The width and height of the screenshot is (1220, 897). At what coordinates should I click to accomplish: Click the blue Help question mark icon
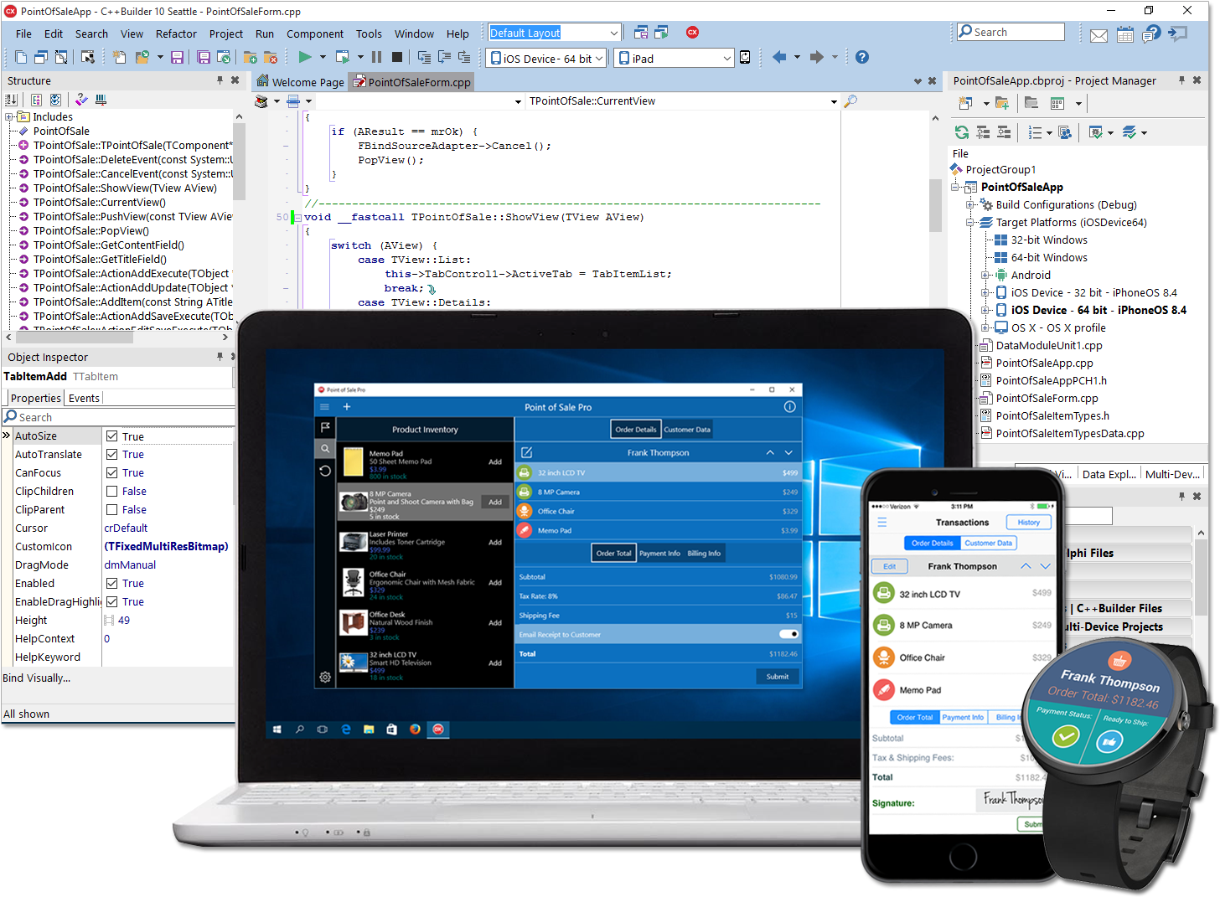click(x=862, y=57)
